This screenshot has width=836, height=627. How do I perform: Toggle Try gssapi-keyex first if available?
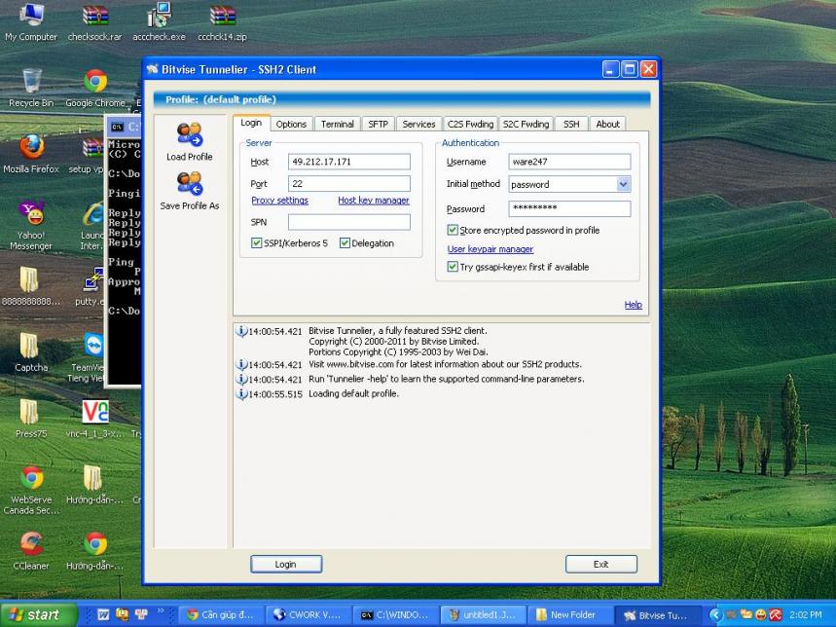453,267
